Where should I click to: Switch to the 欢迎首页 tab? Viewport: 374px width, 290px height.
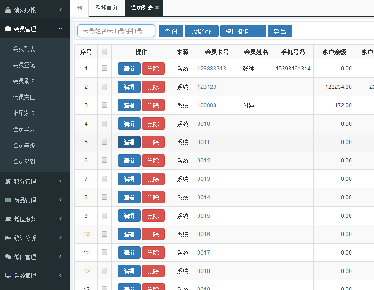click(x=106, y=8)
